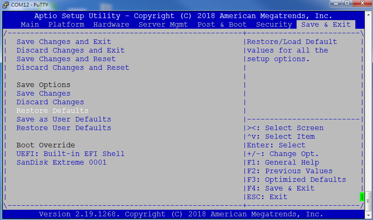Switch to the Main tab
The height and width of the screenshot is (220, 373).
click(x=30, y=25)
